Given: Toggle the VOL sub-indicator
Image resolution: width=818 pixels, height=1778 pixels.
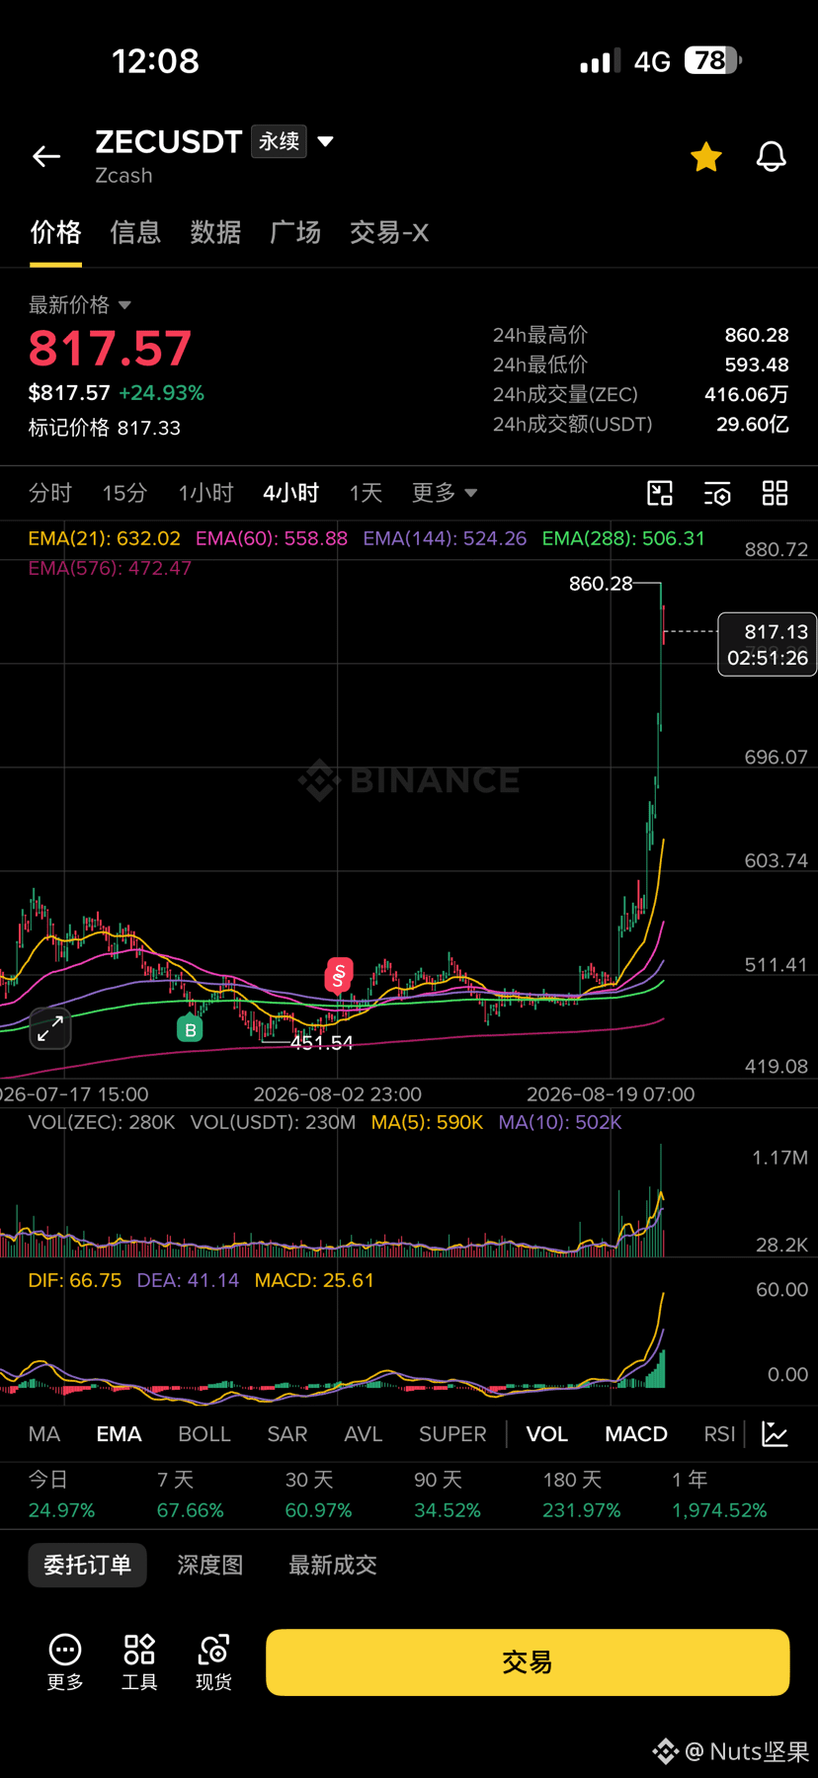Looking at the screenshot, I should pos(547,1434).
